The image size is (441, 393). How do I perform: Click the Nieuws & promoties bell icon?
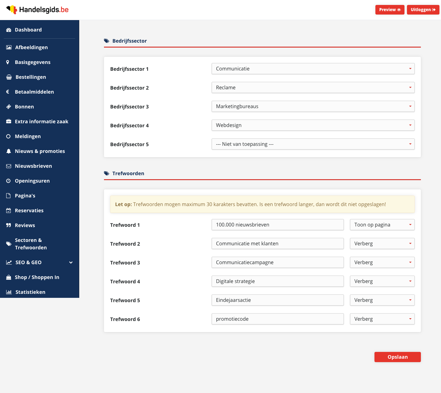click(x=9, y=151)
